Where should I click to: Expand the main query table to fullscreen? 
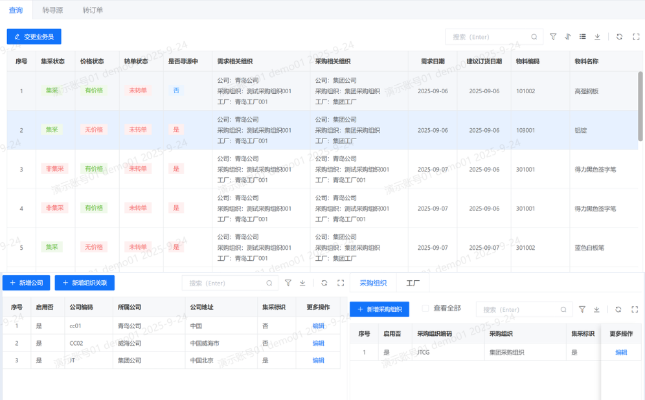pyautogui.click(x=637, y=37)
